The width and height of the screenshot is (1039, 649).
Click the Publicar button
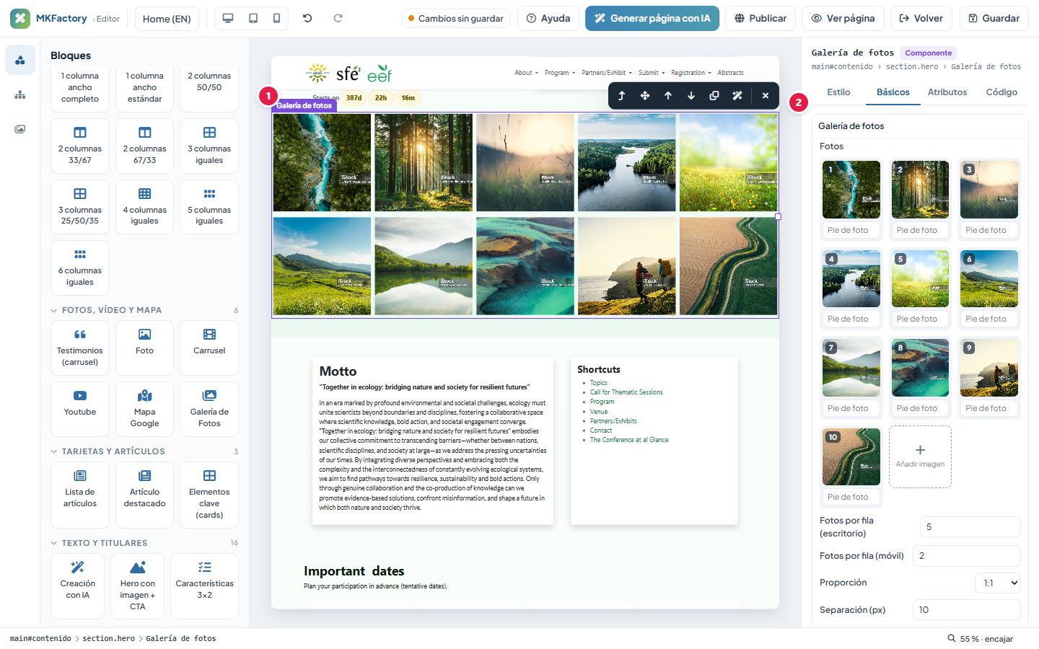760,19
